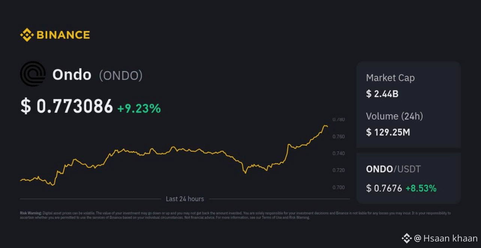Click the Last 24 hours label

[185, 199]
